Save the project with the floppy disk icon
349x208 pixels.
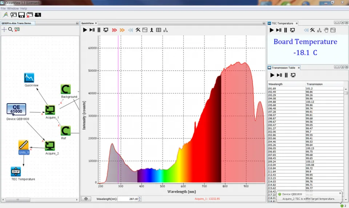21,15
